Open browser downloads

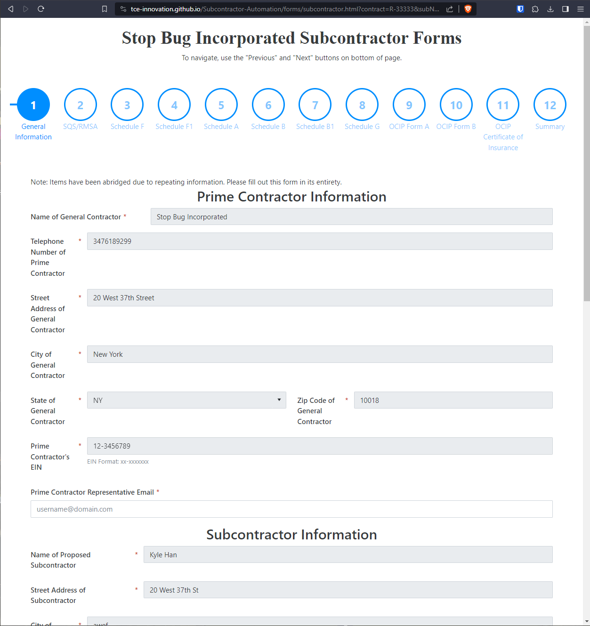point(550,9)
